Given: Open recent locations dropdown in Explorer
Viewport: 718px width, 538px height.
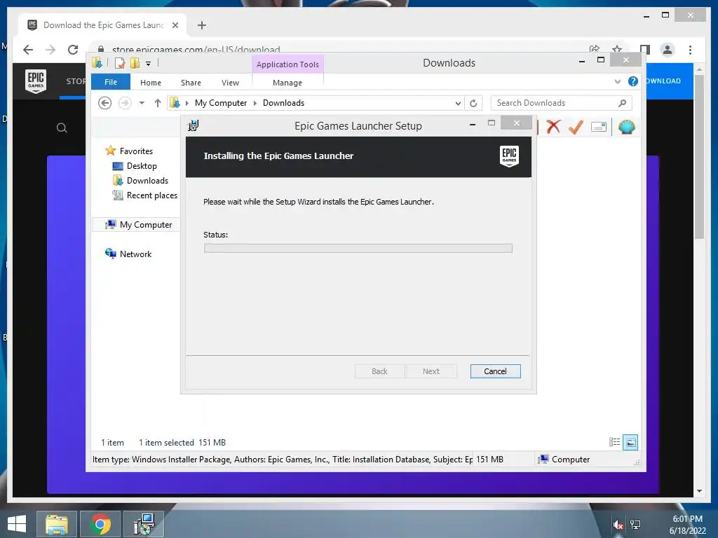Looking at the screenshot, I should pyautogui.click(x=142, y=103).
